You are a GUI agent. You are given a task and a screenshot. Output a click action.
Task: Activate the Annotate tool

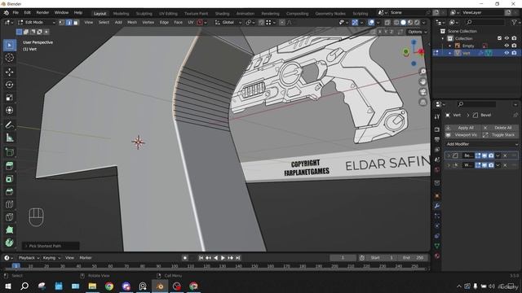pos(10,125)
